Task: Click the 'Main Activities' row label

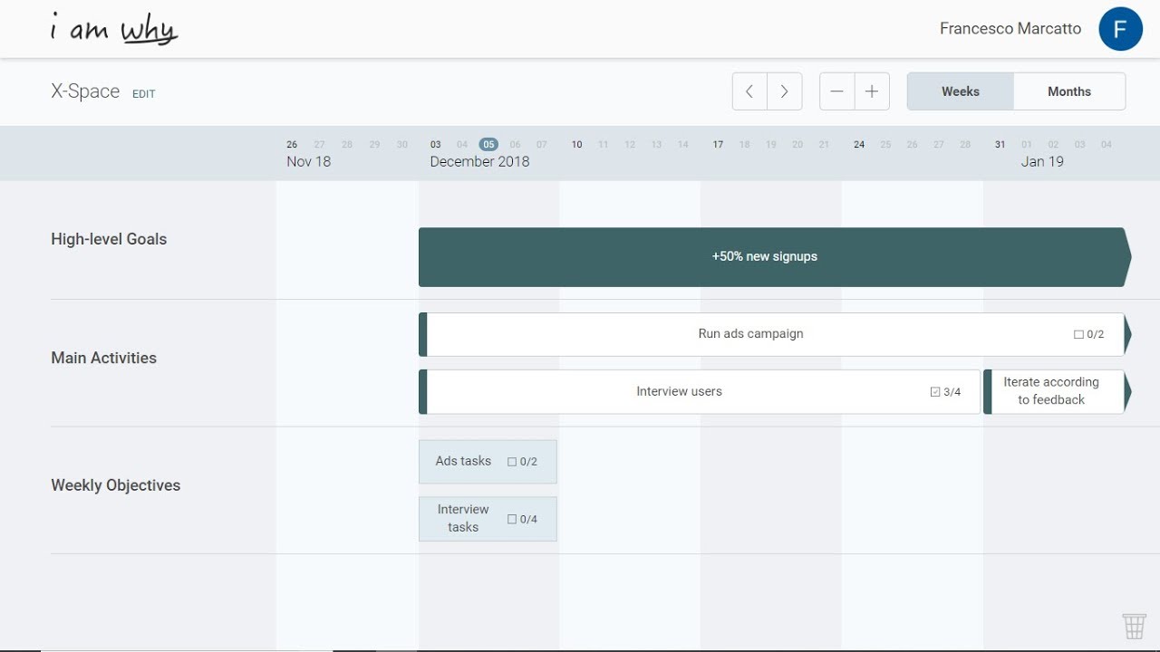Action: pyautogui.click(x=104, y=358)
